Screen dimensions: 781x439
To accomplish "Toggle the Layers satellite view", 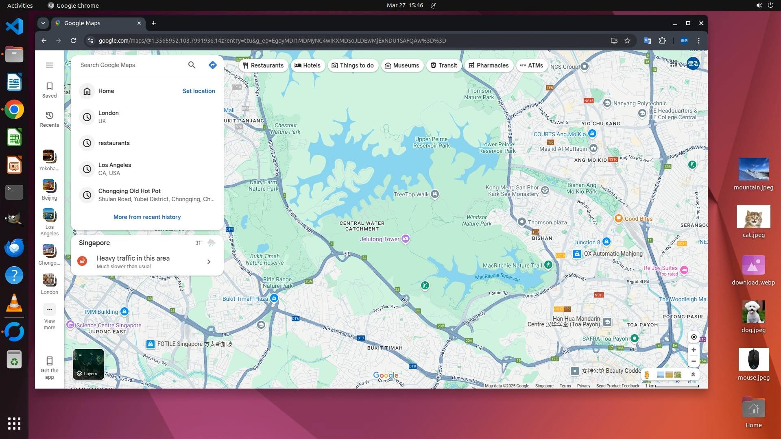I will coord(88,364).
